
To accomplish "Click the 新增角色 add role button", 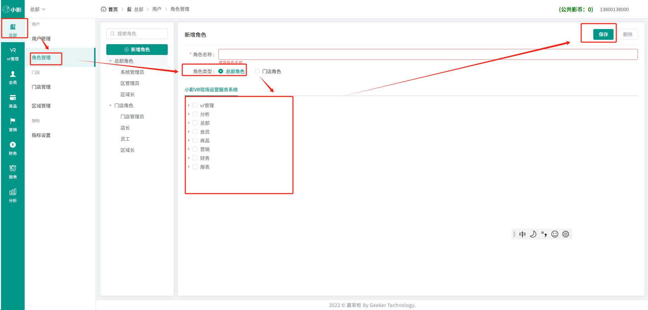I will coord(137,50).
